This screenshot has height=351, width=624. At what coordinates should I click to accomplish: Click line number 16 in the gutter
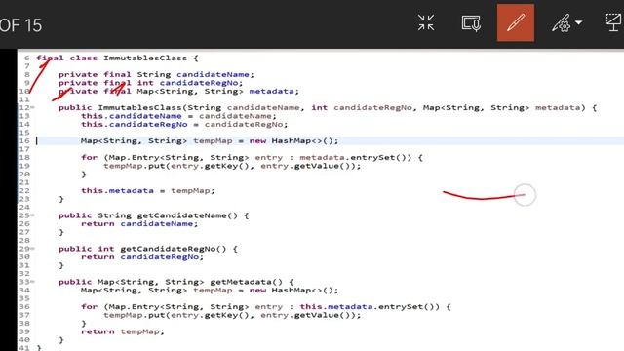click(24, 140)
